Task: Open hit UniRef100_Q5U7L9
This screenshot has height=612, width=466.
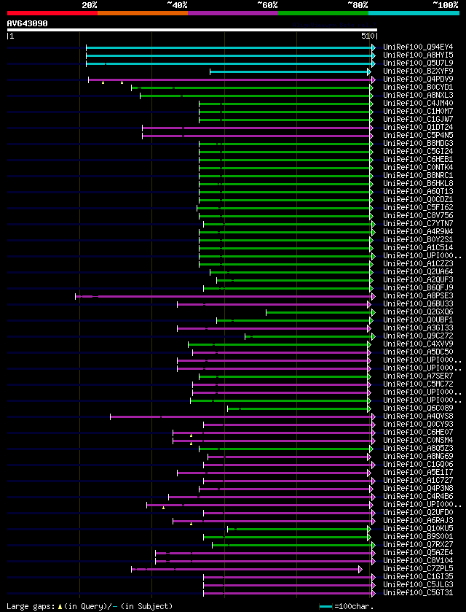Action: [x=418, y=63]
